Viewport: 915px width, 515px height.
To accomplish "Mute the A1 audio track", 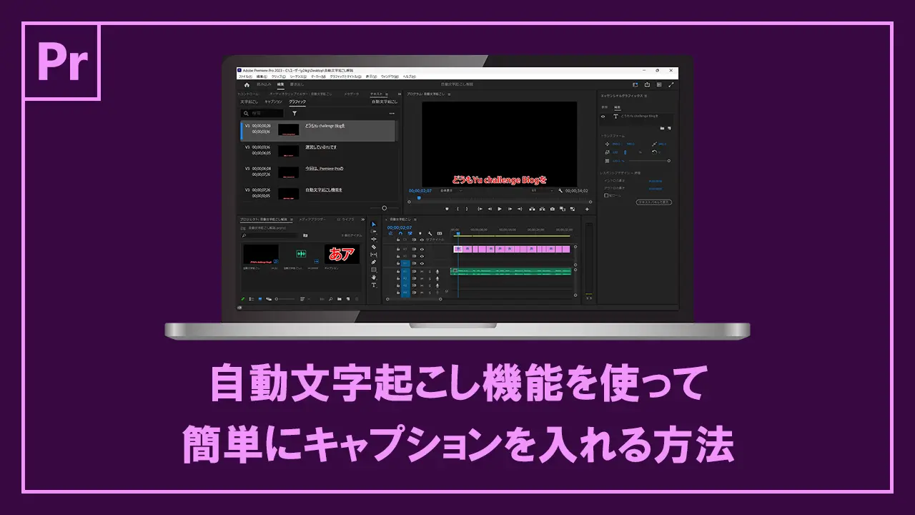I will tap(422, 272).
